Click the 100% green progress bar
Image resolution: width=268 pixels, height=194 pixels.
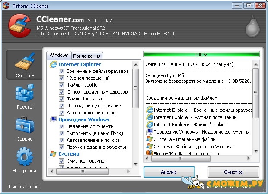point(201,54)
